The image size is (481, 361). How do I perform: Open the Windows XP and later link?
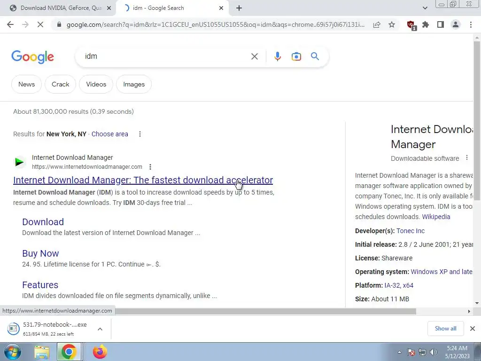[x=442, y=272]
